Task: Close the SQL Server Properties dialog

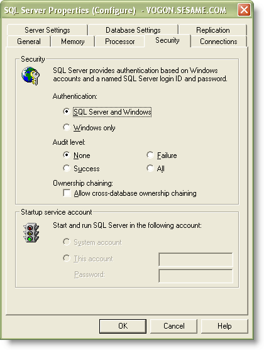Action: click(244, 10)
